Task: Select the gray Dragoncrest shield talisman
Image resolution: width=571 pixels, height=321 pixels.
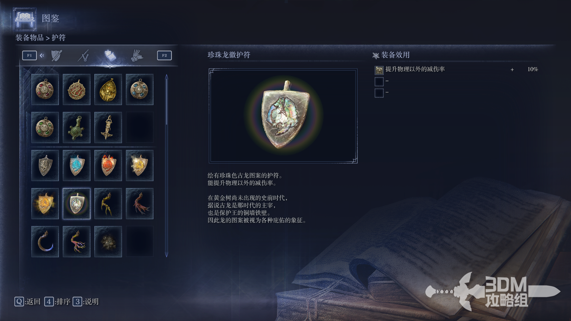Action: pos(45,166)
